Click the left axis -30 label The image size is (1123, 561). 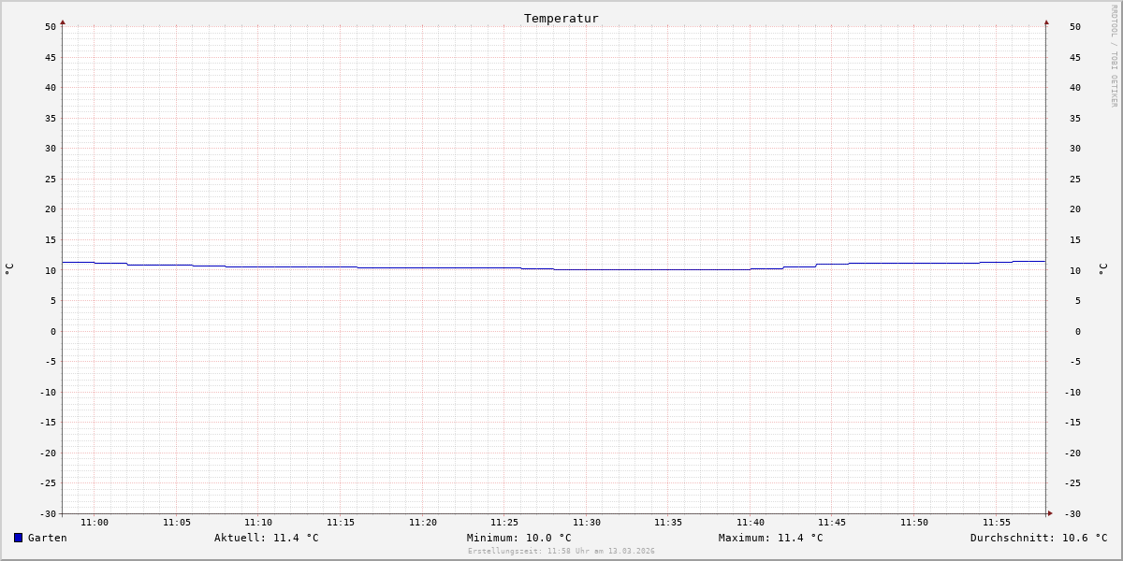(48, 513)
